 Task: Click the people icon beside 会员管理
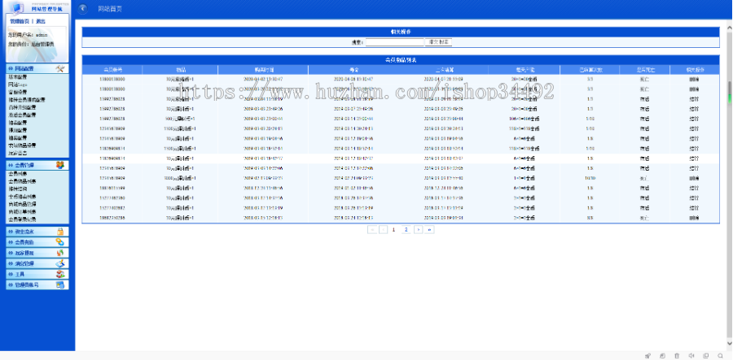(x=59, y=165)
